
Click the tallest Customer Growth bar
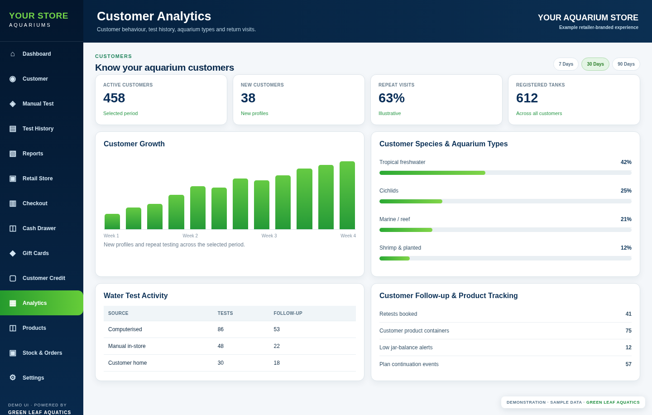347,195
